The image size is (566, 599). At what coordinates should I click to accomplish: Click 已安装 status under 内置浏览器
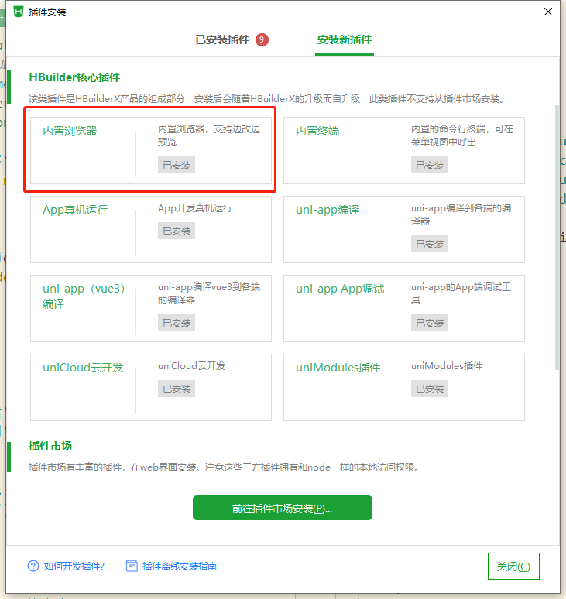[x=177, y=165]
